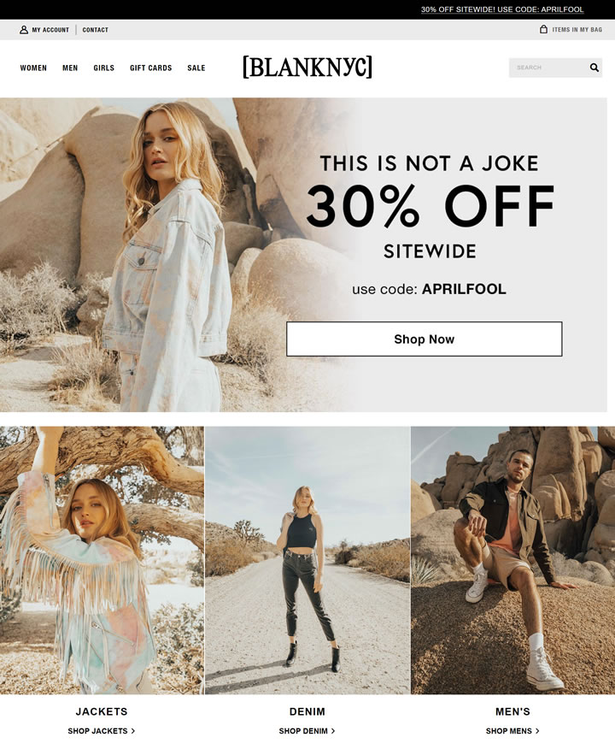The image size is (615, 743).
Task: Click the 30% off sitewide banner link
Action: click(502, 9)
